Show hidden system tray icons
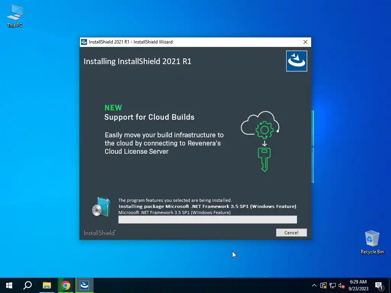The image size is (391, 293). coord(314,285)
